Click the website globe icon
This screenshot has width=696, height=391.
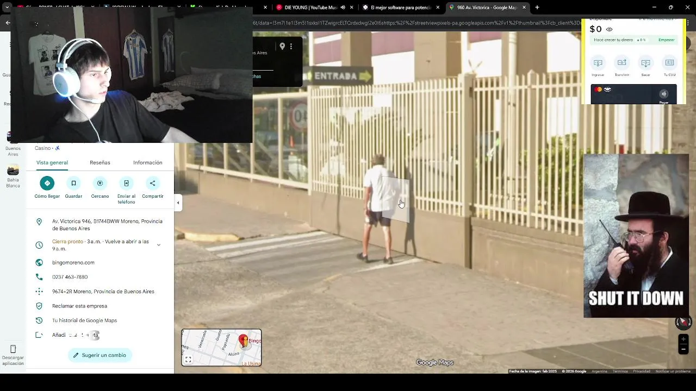(x=39, y=262)
